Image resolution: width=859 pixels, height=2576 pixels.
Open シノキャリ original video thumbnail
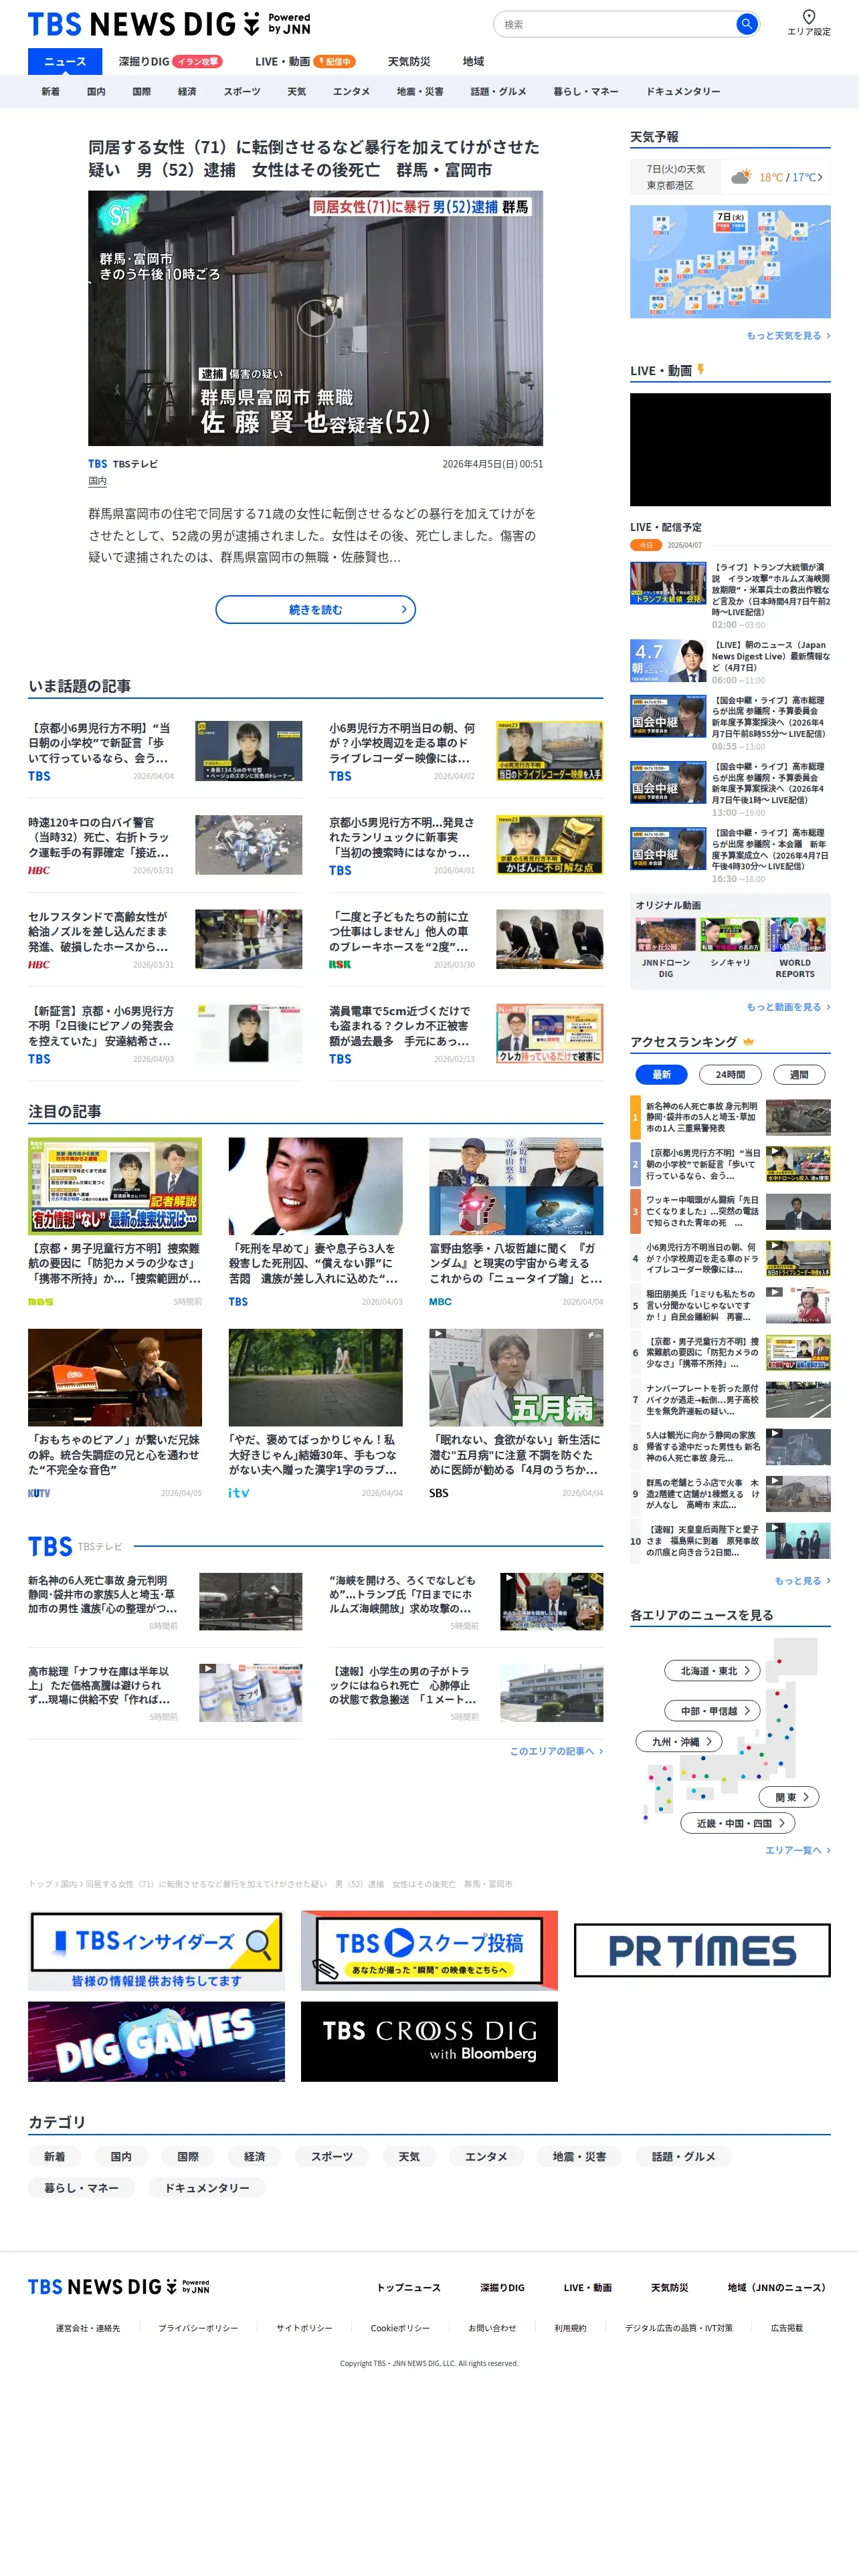tap(730, 934)
